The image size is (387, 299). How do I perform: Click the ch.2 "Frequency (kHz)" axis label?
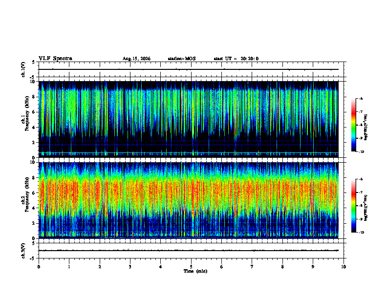point(27,195)
